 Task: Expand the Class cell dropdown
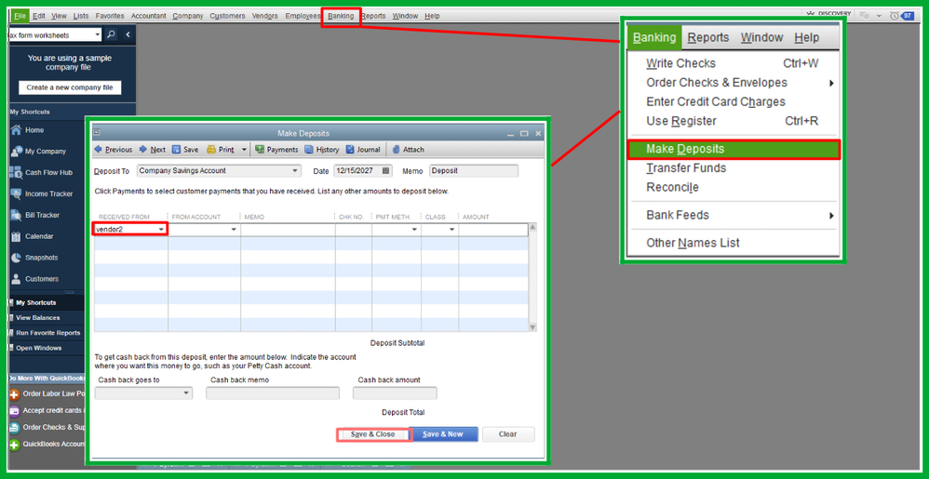point(452,229)
